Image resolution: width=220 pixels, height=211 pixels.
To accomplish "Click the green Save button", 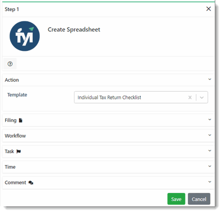I will pyautogui.click(x=176, y=199).
